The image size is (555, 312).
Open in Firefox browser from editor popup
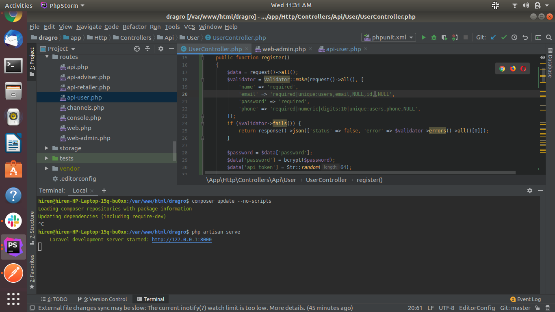click(x=513, y=69)
